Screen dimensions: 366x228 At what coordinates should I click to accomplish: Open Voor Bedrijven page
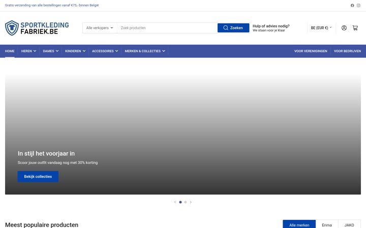347,51
